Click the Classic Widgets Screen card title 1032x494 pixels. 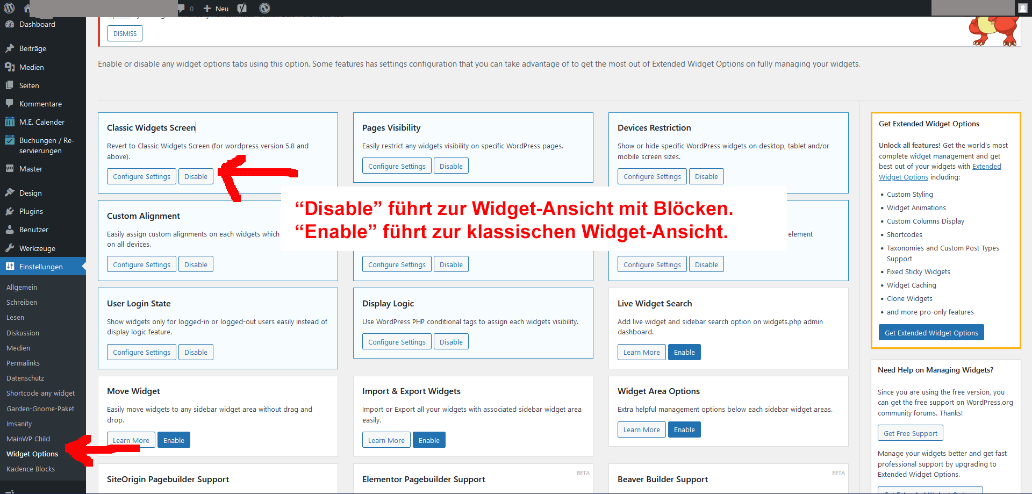pyautogui.click(x=151, y=127)
